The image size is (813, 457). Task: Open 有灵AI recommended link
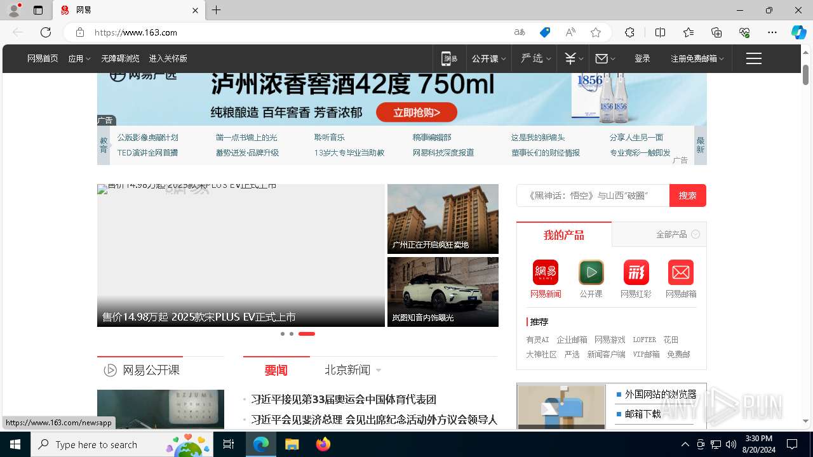pyautogui.click(x=537, y=340)
